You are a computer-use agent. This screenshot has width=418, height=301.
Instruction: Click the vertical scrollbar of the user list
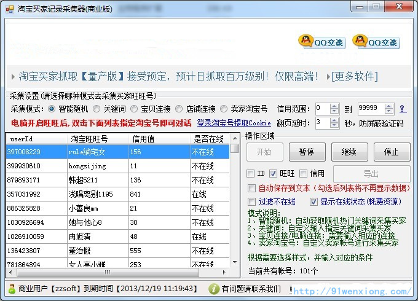point(234,209)
